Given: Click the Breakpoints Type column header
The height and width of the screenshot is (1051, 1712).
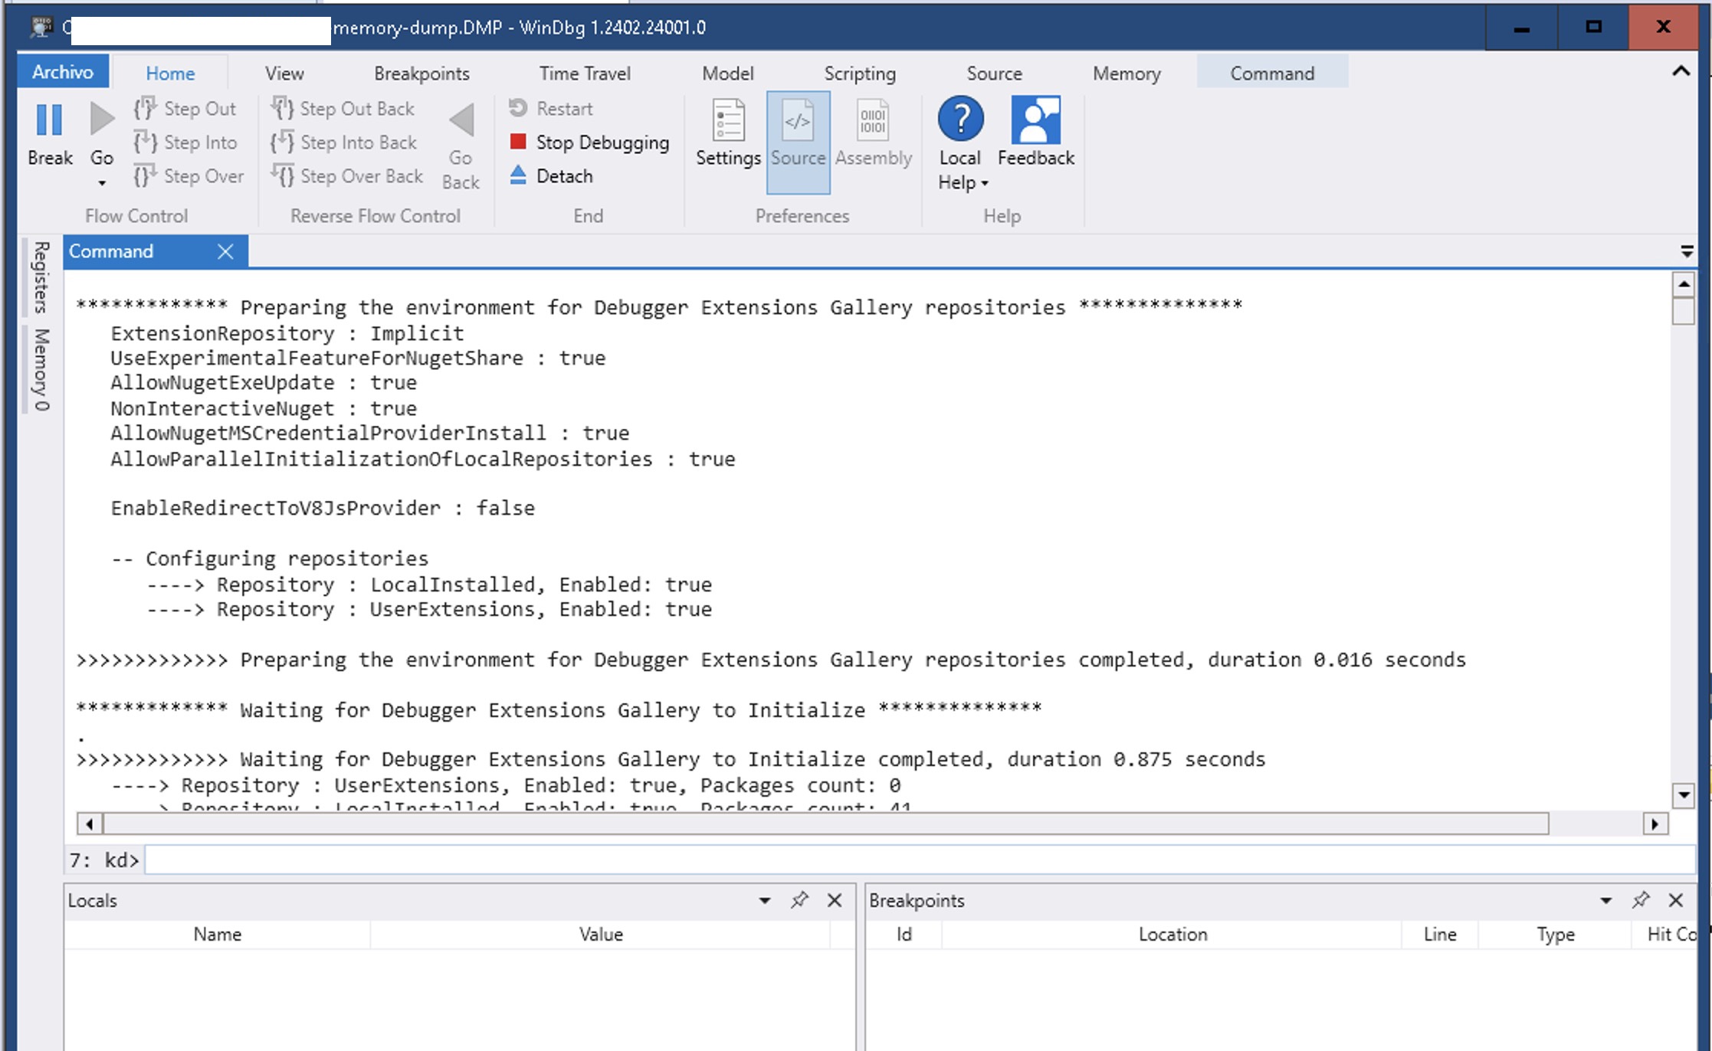Looking at the screenshot, I should click(x=1555, y=935).
